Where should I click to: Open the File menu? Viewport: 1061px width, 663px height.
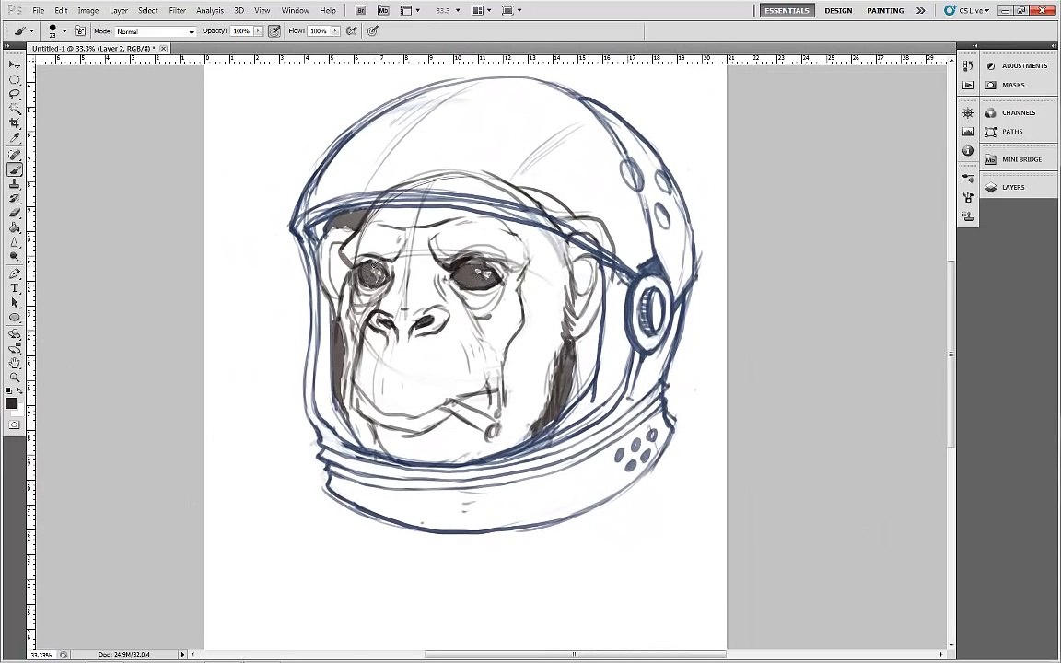tap(39, 10)
